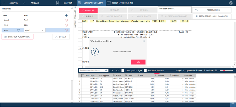
Task: Click the Sélection tab label
Action: [x=68, y=3]
